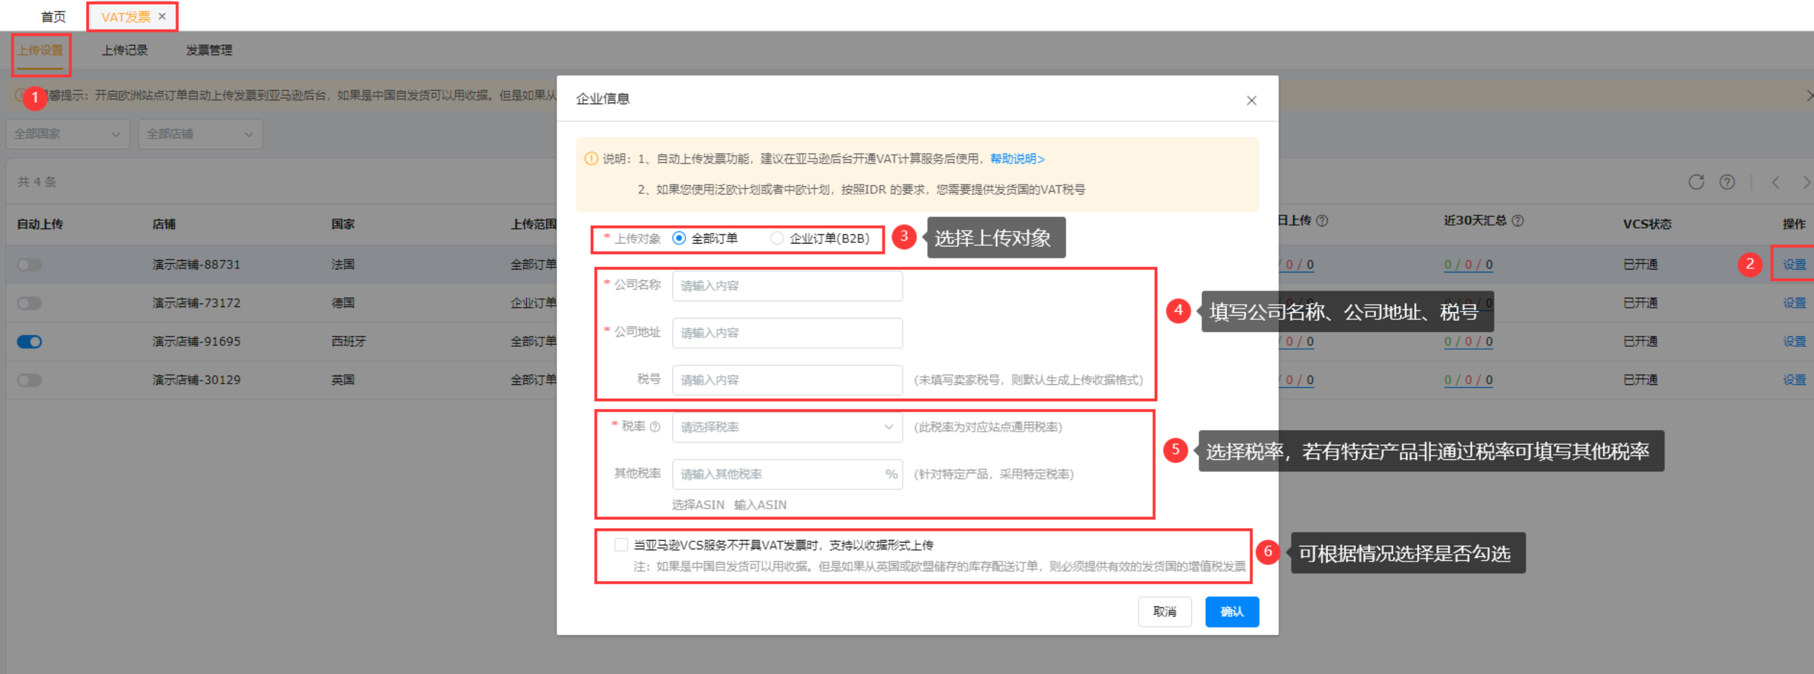
Task: Expand the 全部店铺 filter dropdown
Action: 200,134
